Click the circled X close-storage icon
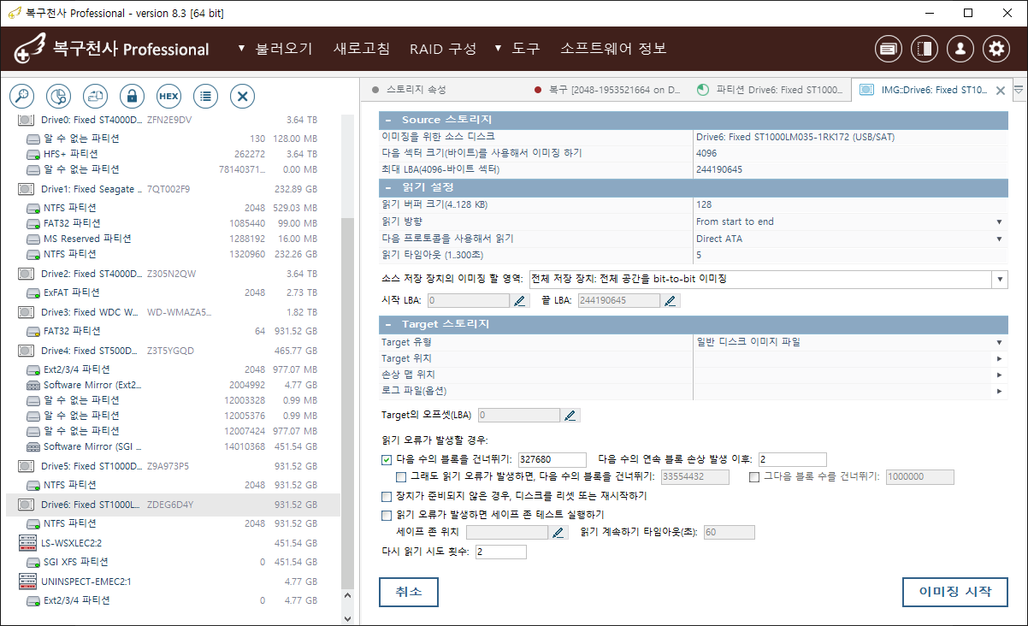Image resolution: width=1028 pixels, height=626 pixels. pyautogui.click(x=242, y=96)
